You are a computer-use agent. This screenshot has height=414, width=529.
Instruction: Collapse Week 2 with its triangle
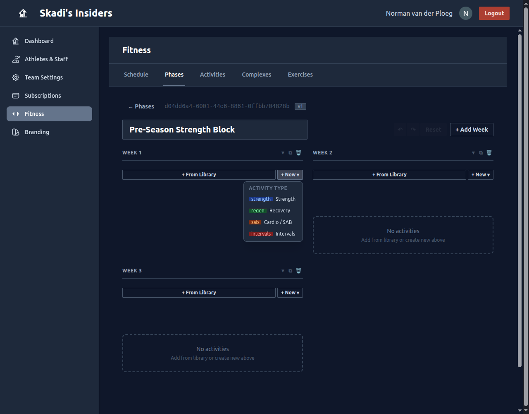pos(474,153)
